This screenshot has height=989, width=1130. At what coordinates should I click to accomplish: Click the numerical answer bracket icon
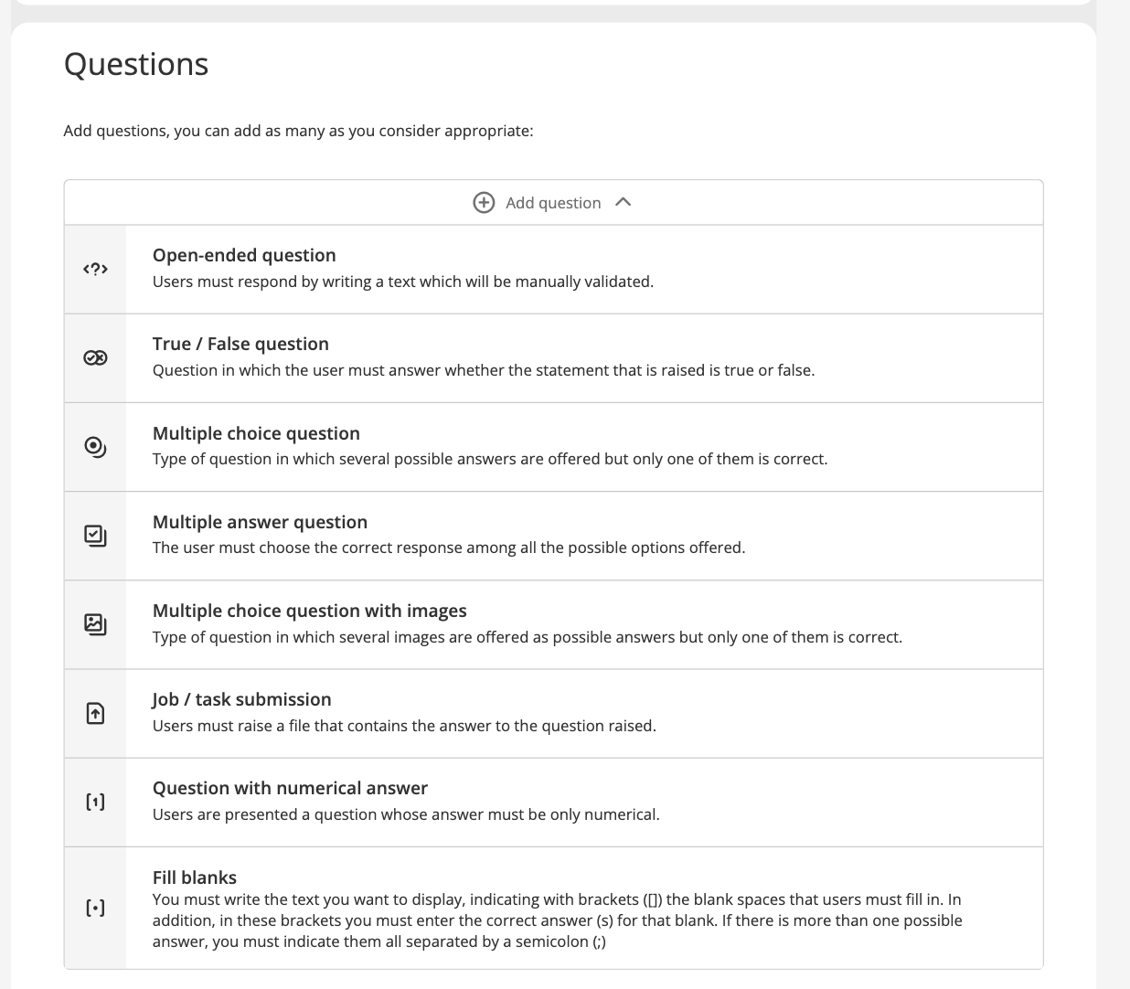tap(95, 802)
